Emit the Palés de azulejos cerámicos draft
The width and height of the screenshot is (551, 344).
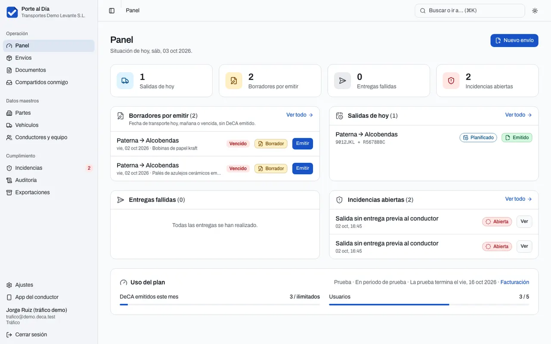tap(303, 169)
